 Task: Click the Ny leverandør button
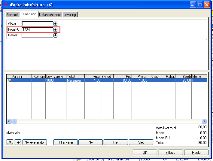click(35, 142)
